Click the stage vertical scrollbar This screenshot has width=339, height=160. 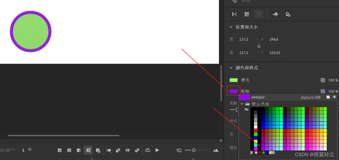(221, 83)
